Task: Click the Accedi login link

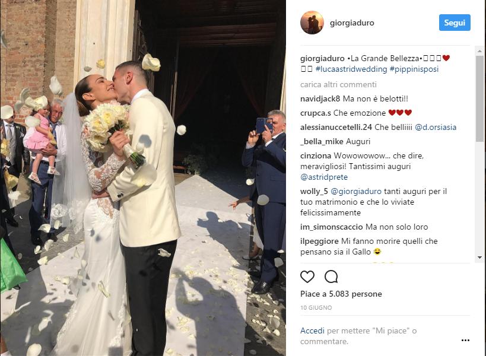Action: [x=312, y=330]
